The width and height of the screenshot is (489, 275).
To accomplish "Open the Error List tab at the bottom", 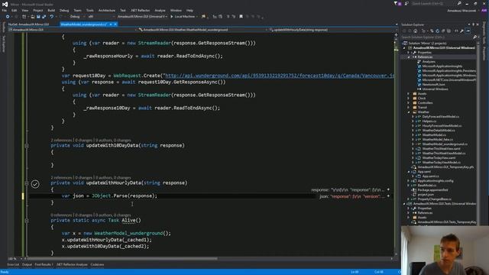I will [13, 265].
